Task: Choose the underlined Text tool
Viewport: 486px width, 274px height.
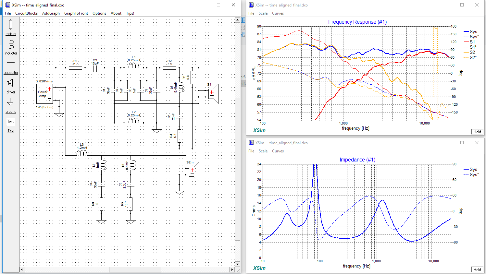Action: click(11, 131)
